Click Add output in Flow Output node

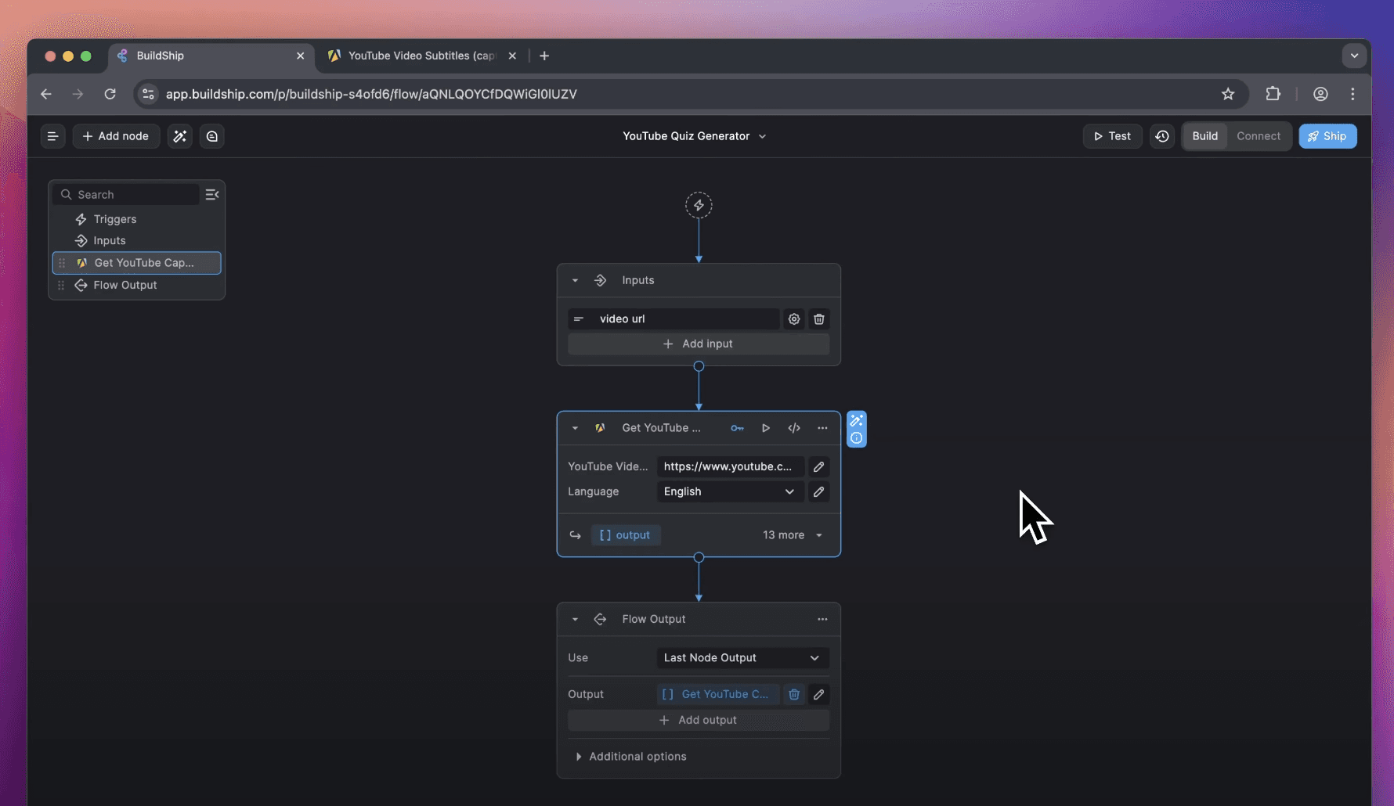tap(699, 720)
